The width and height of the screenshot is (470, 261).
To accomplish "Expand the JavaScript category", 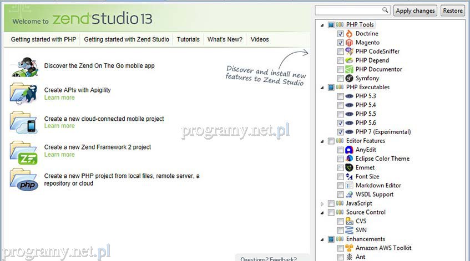I will (x=322, y=204).
